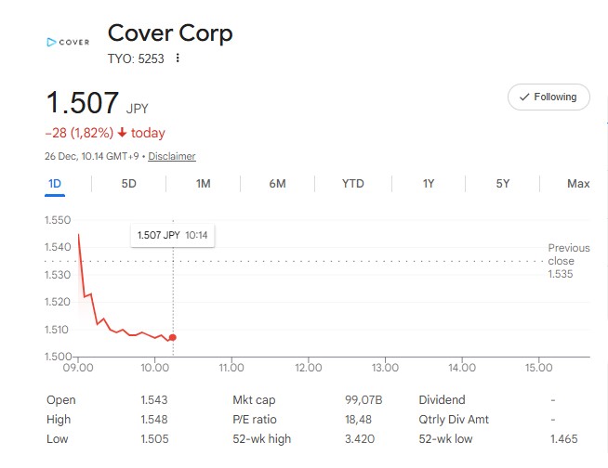The image size is (608, 468).
Task: Select the Max chart range
Action: tap(578, 184)
